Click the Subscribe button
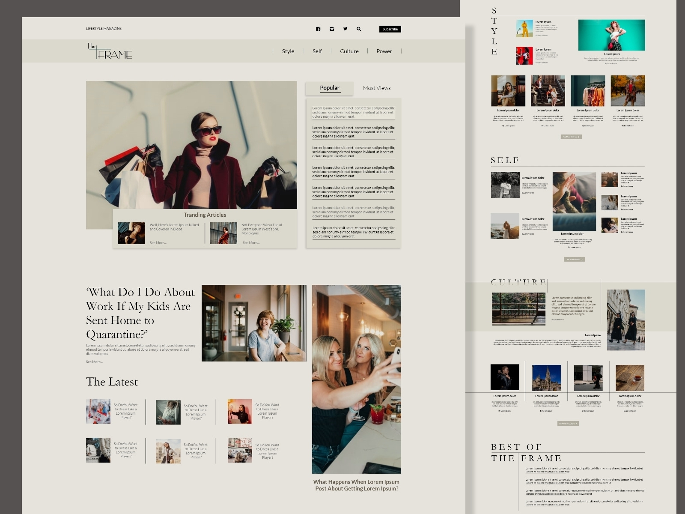Viewport: 685px width, 514px height. [390, 29]
